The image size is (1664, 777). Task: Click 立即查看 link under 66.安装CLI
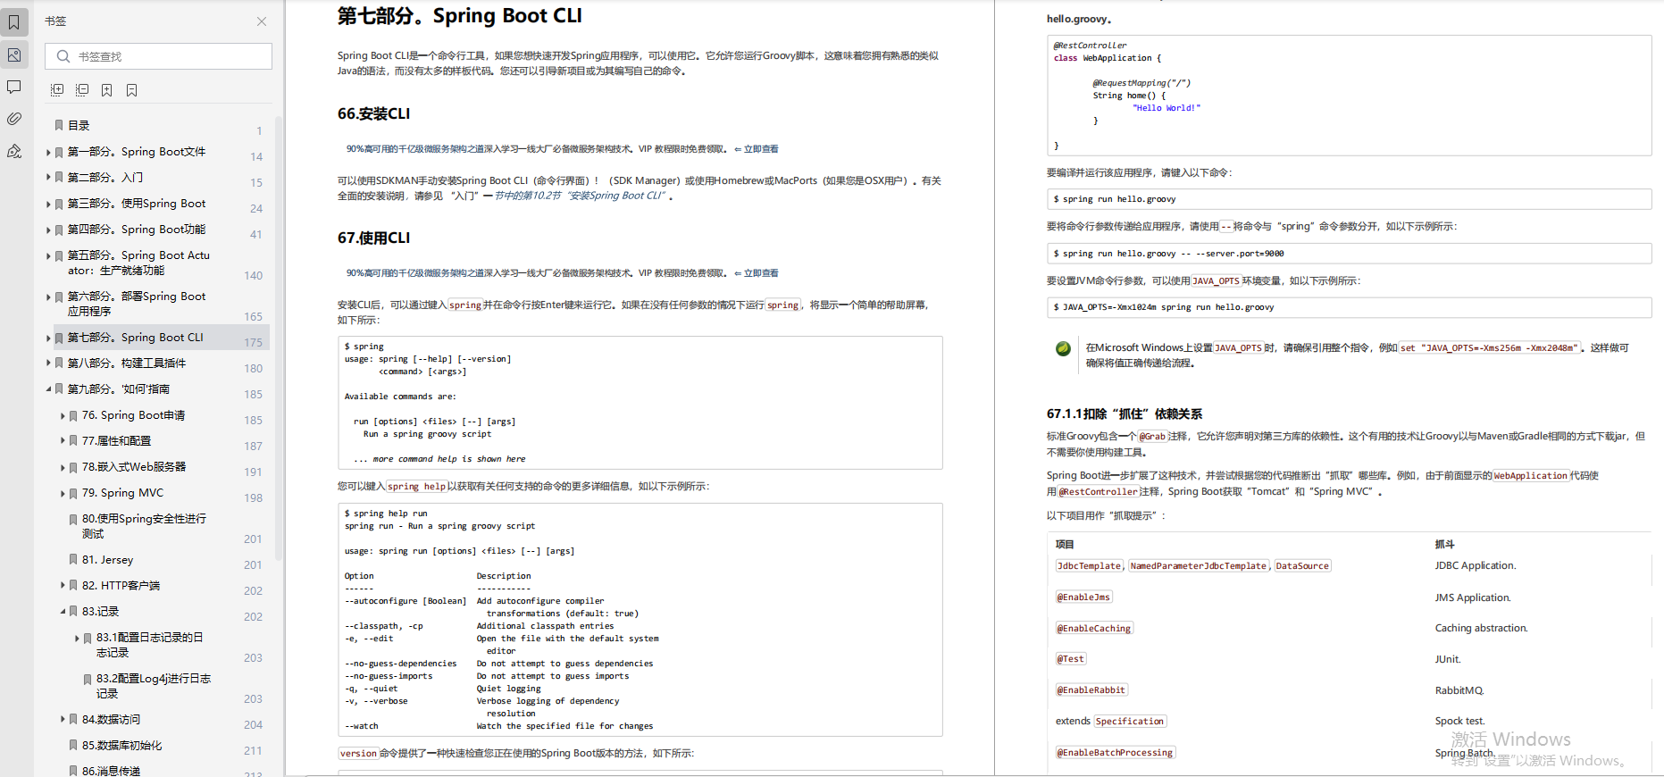[761, 149]
